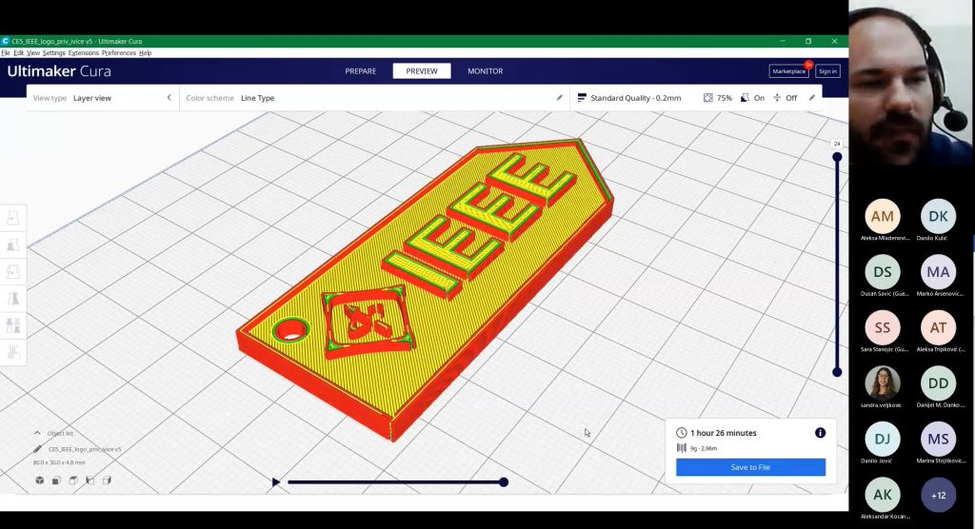975x529 pixels.
Task: Select the Mirror tool in left toolbar
Action: (x=13, y=299)
